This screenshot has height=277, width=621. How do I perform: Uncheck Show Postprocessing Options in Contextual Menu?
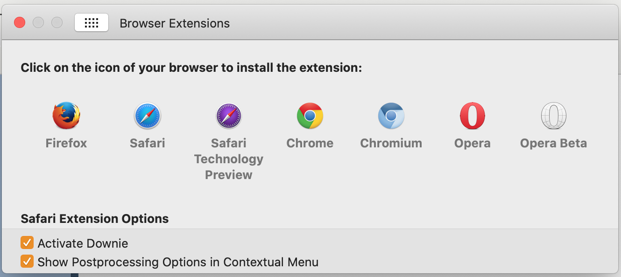27,262
